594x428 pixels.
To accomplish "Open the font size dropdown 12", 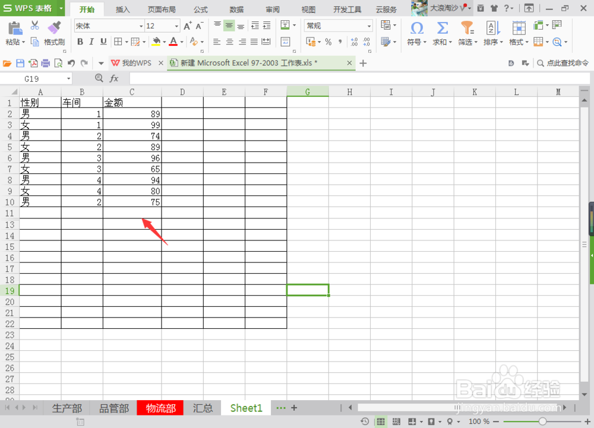I will click(176, 26).
